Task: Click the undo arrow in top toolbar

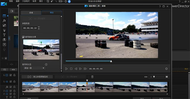Action: coord(52,1)
